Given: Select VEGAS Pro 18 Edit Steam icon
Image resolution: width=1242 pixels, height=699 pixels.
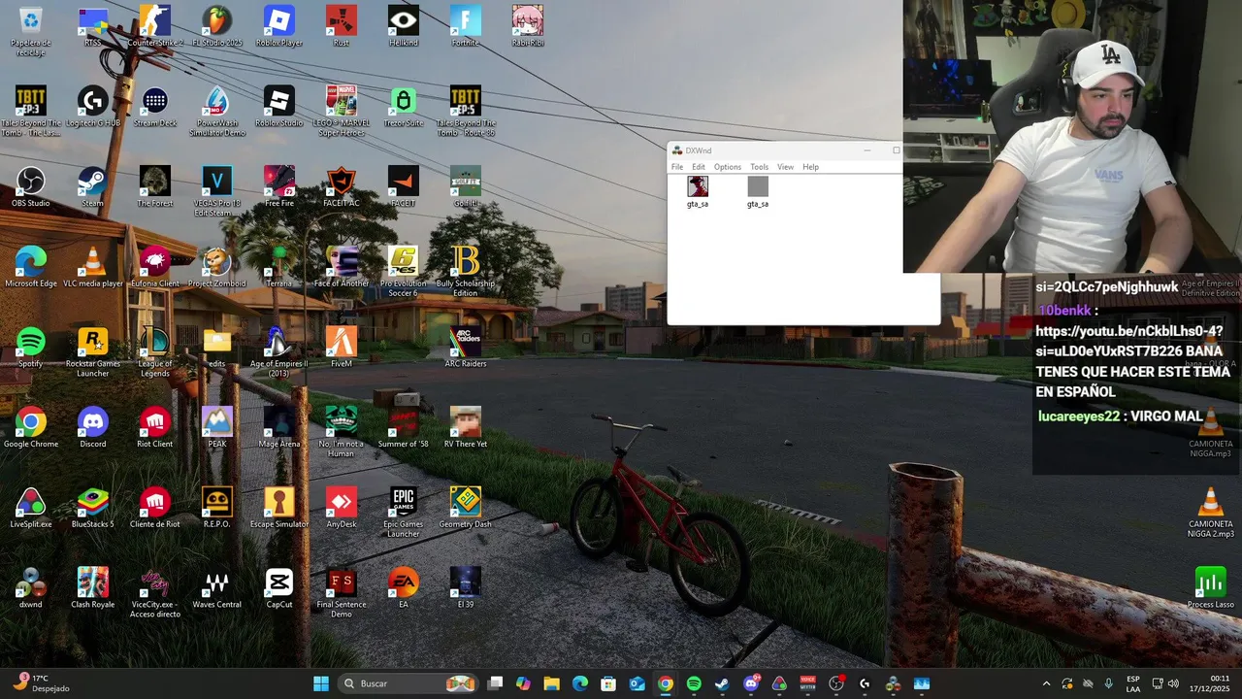Looking at the screenshot, I should (x=217, y=191).
